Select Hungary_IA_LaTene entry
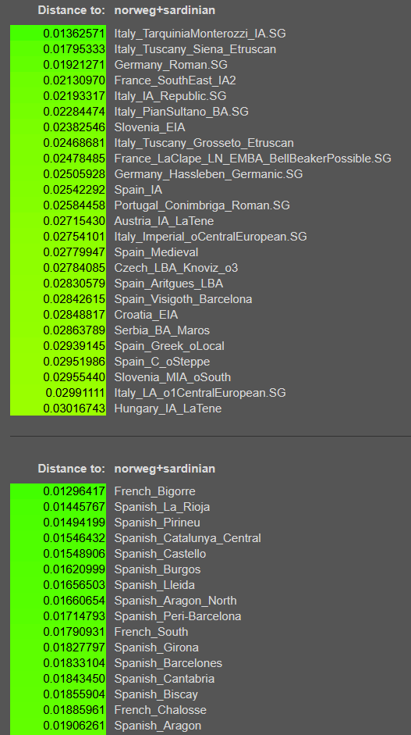Image resolution: width=411 pixels, height=735 pixels. 168,409
